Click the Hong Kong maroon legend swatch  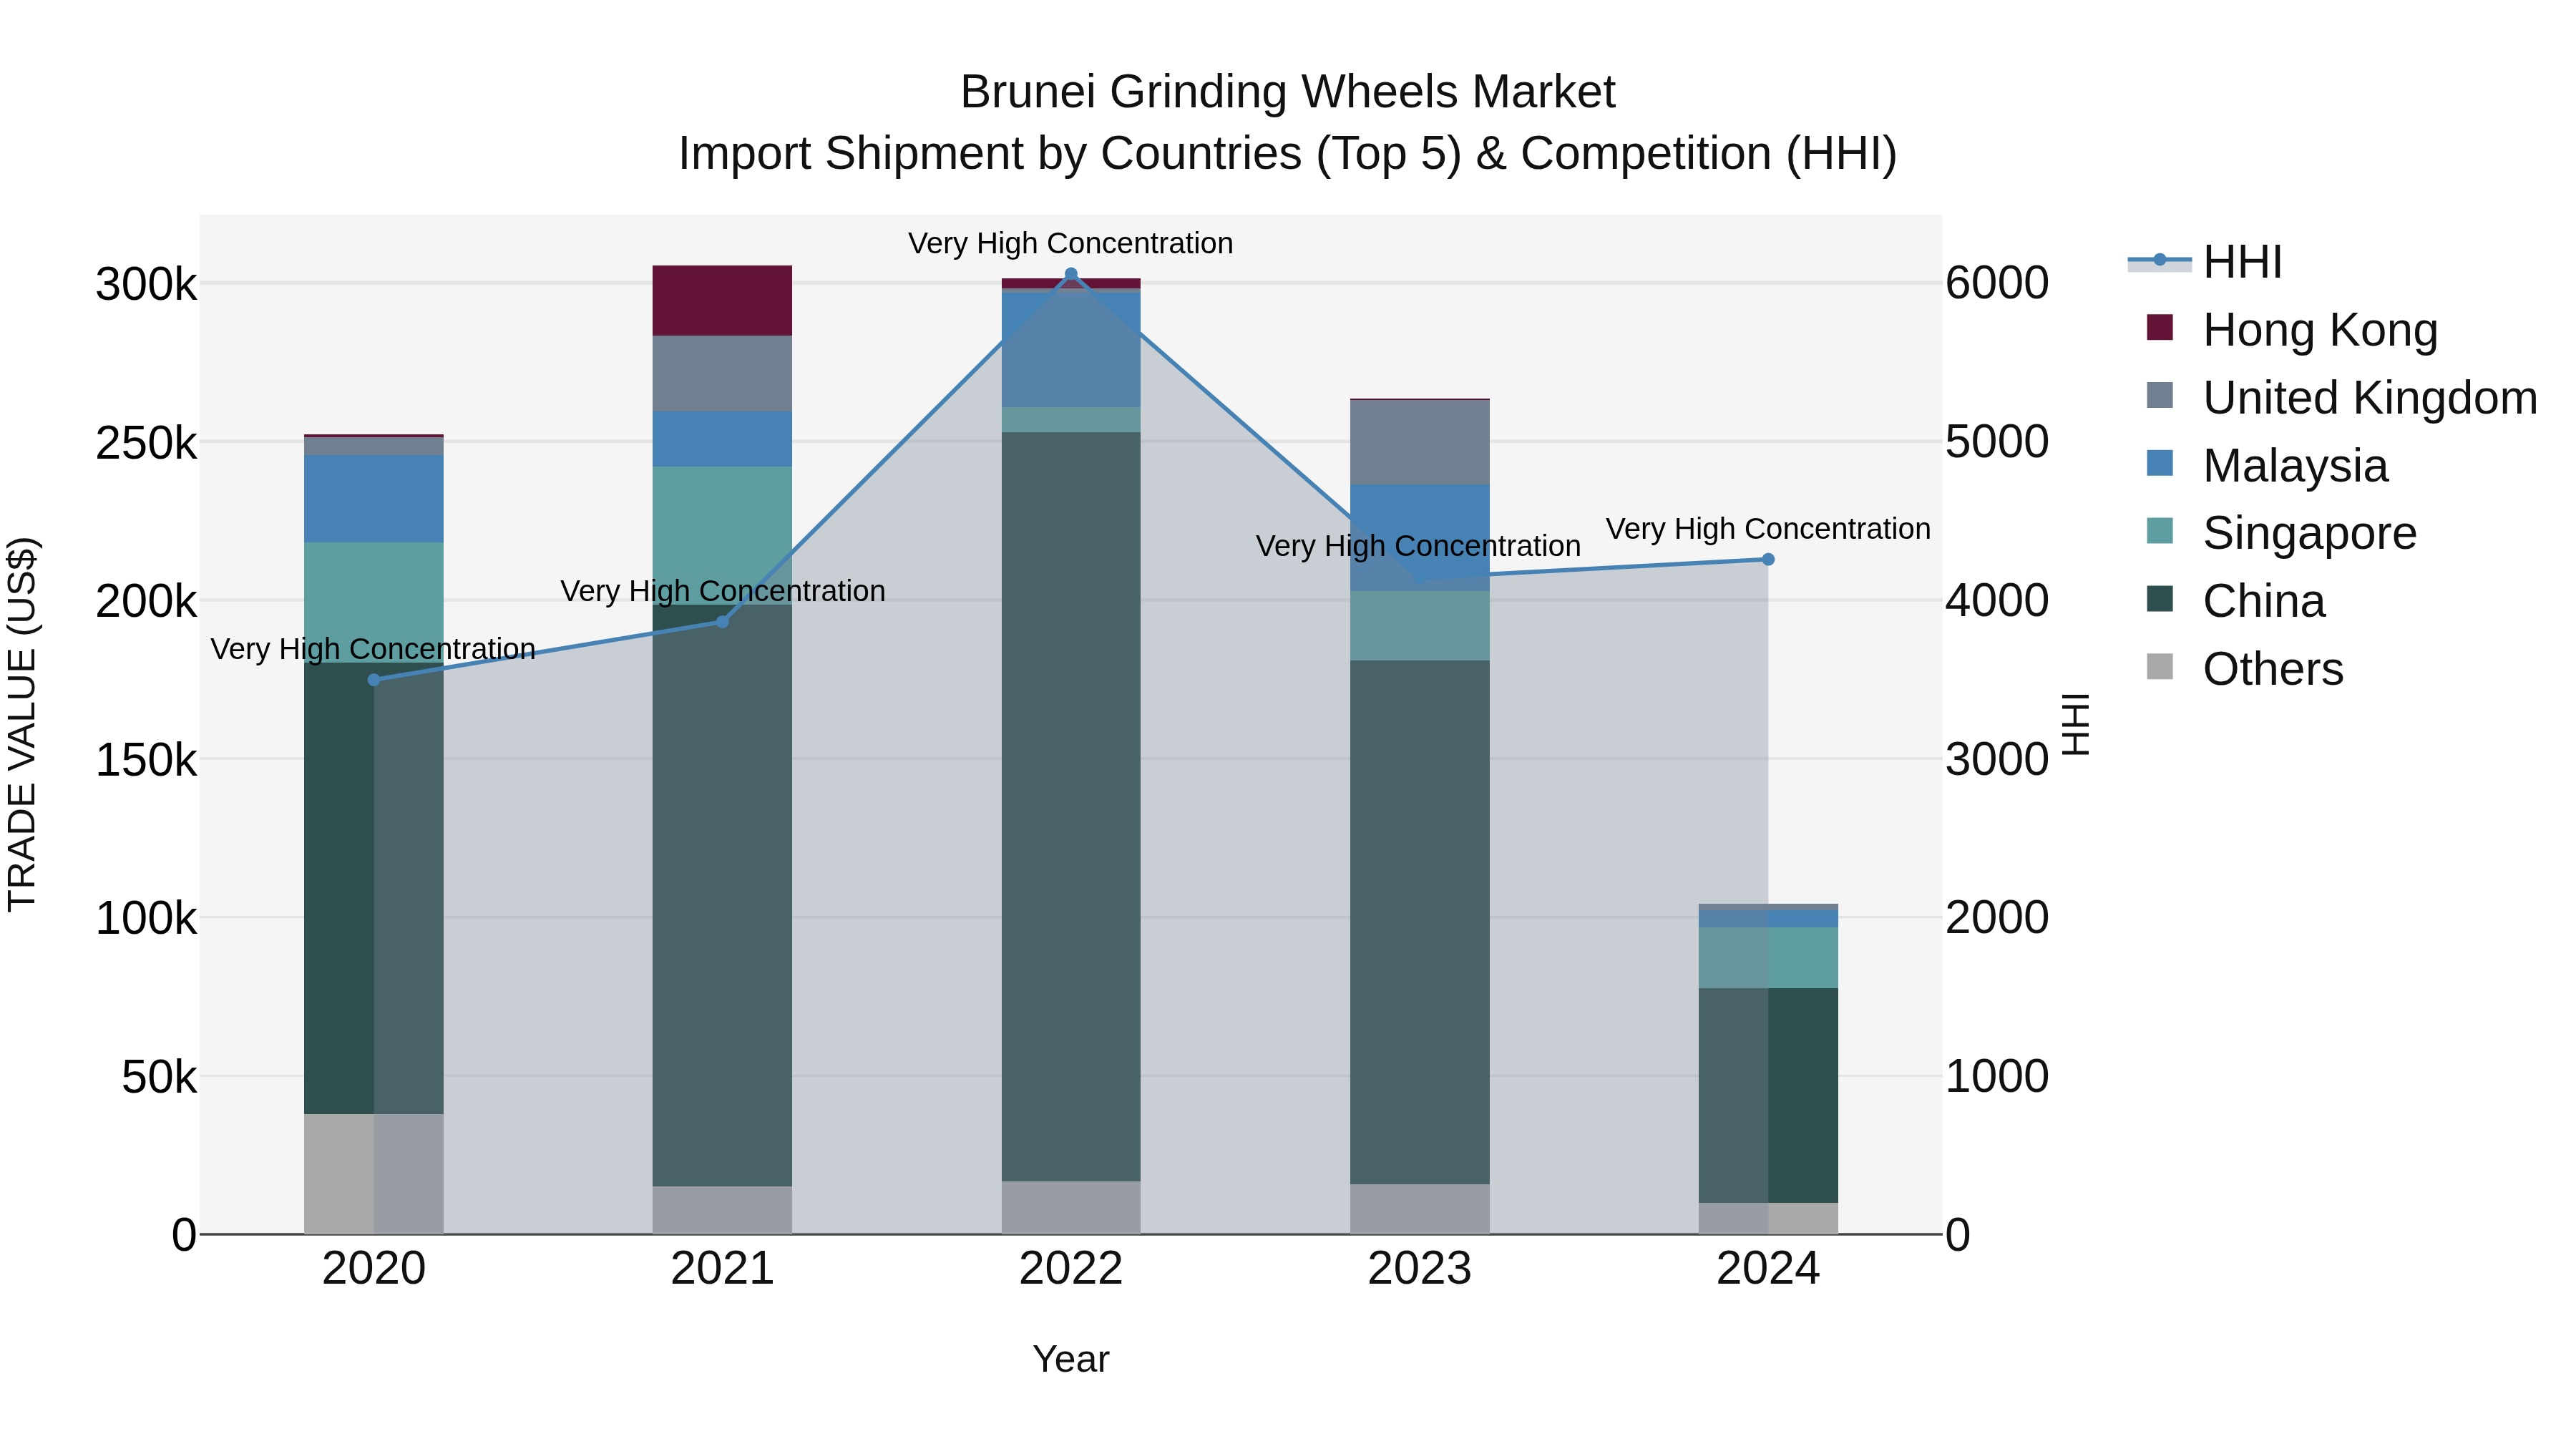[x=2160, y=327]
